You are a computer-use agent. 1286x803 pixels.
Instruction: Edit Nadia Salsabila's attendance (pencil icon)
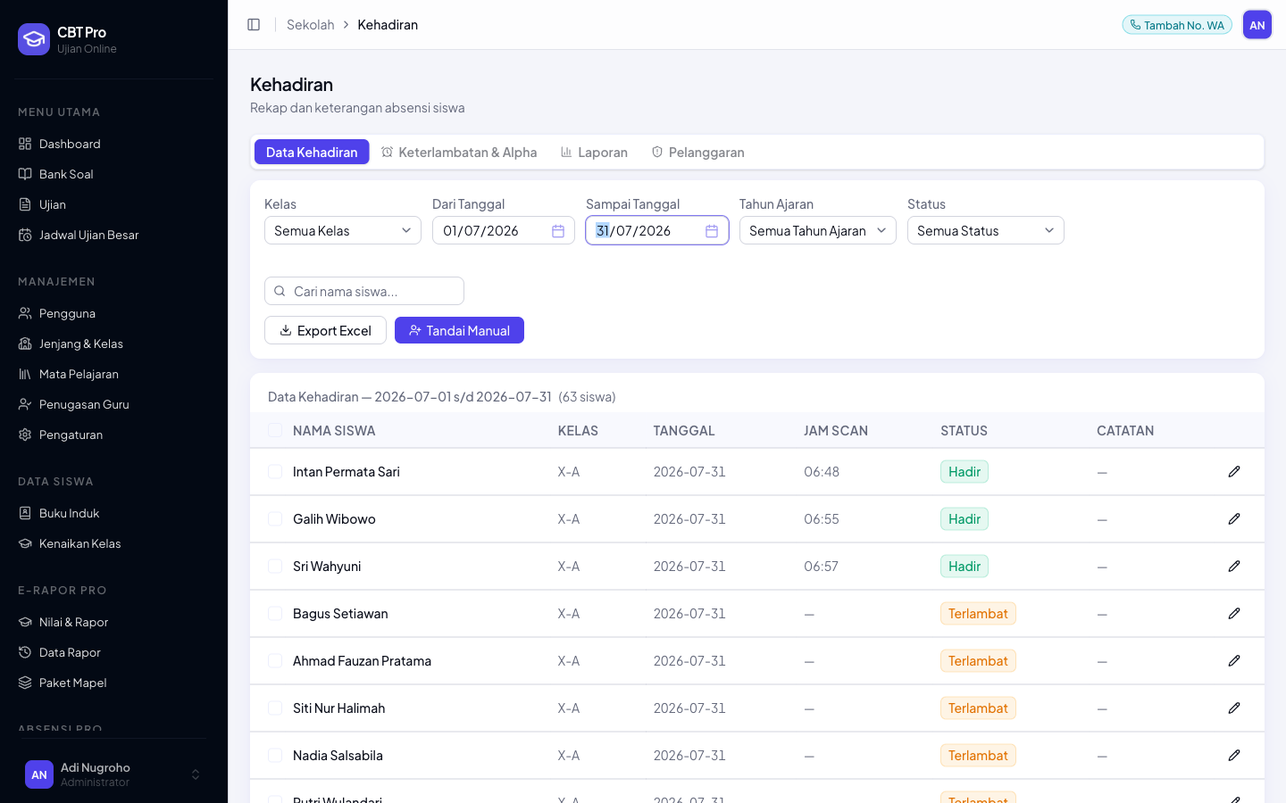1234,755
